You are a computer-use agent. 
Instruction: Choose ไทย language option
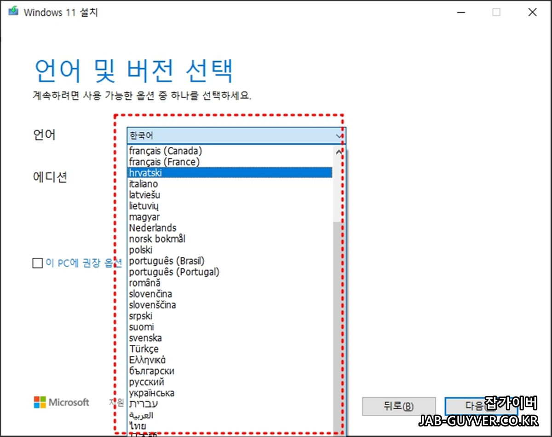coord(230,426)
